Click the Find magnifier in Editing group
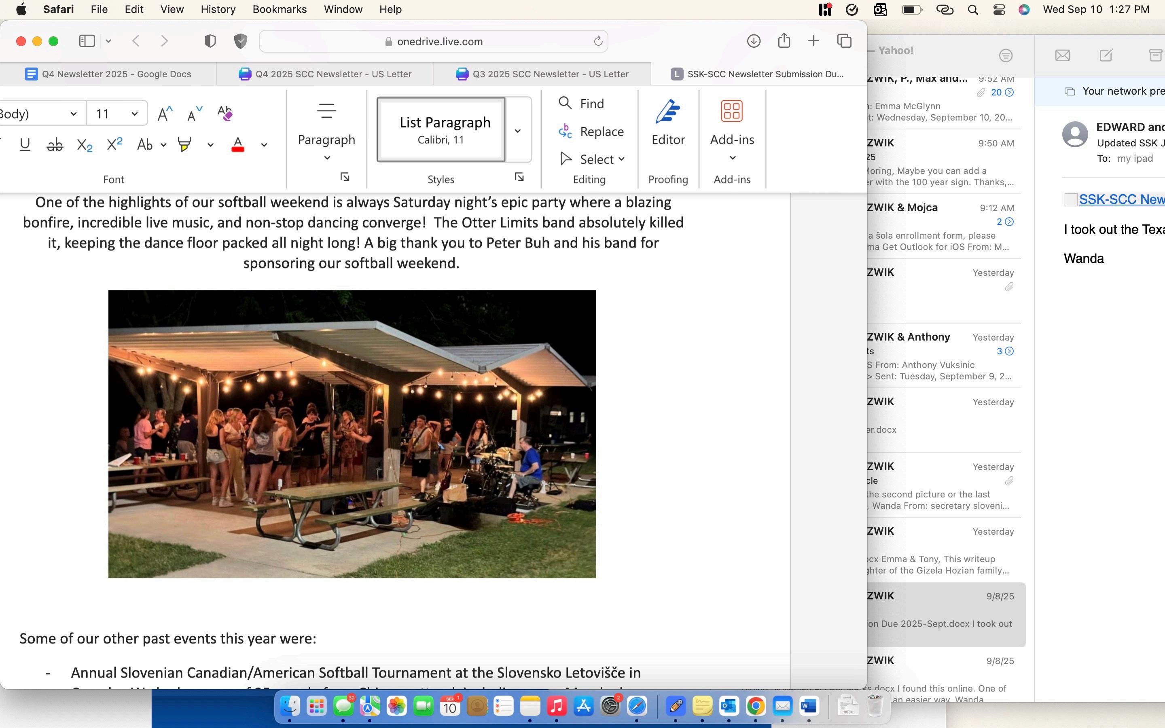The width and height of the screenshot is (1165, 728). click(x=565, y=103)
